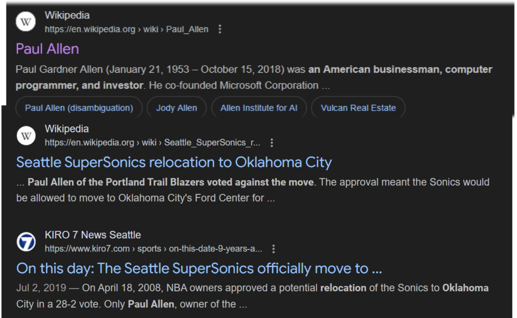Click the Wikipedia favicon beside Paul Allen result
Screen dimensions: 517x318
26,22
